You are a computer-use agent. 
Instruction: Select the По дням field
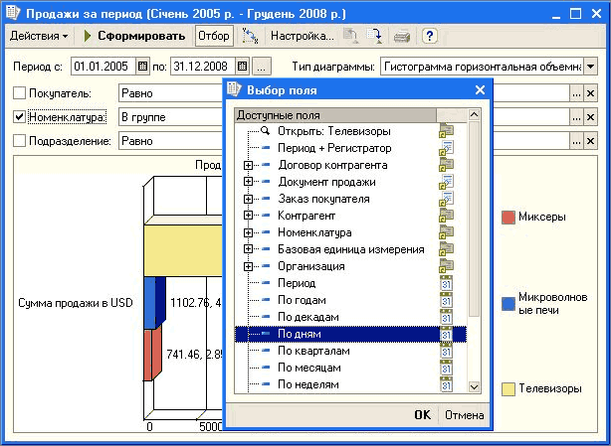(350, 334)
